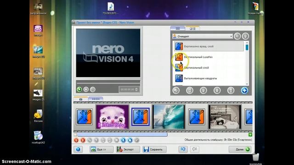Click the rcsetup142 desktop icon
This screenshot has height=165, width=294.
tap(38, 137)
